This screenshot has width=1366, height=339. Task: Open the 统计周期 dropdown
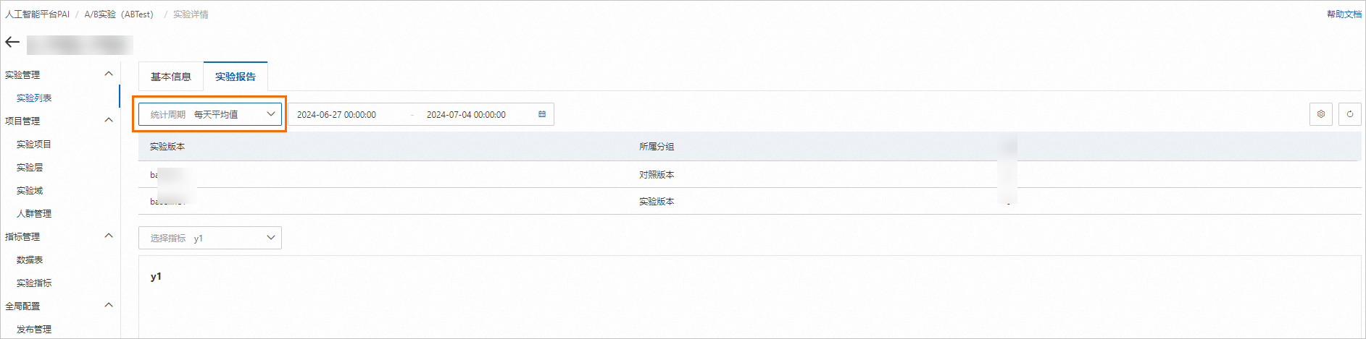[210, 114]
